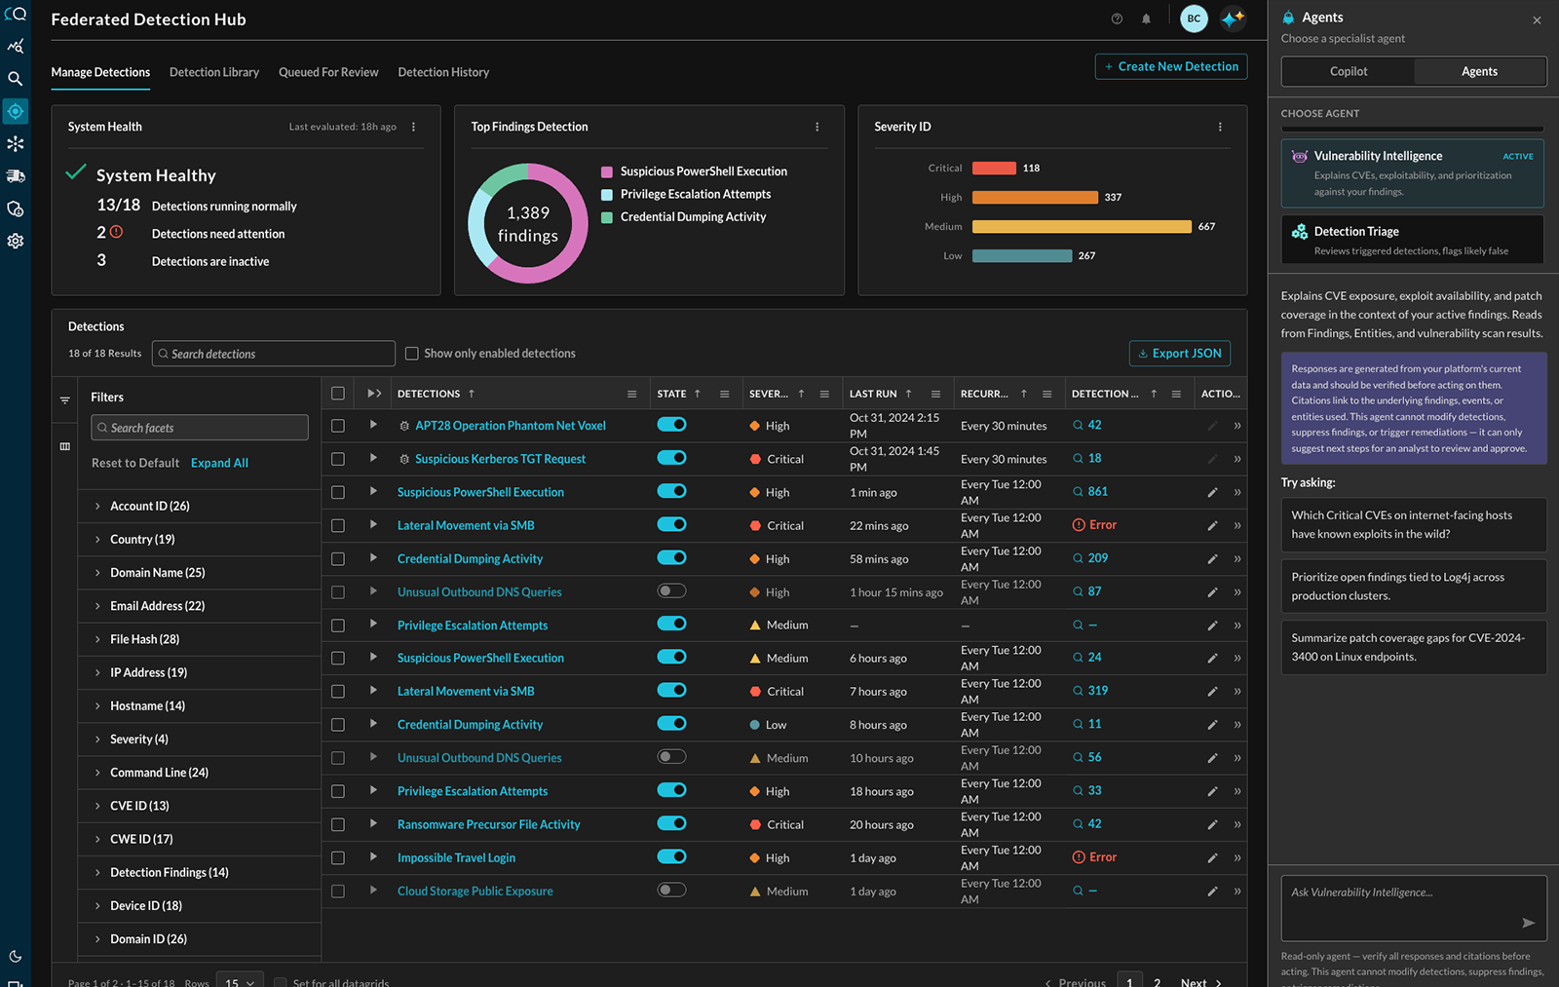Image resolution: width=1559 pixels, height=987 pixels.
Task: Open the Last Run column menu icon
Action: [x=935, y=394]
